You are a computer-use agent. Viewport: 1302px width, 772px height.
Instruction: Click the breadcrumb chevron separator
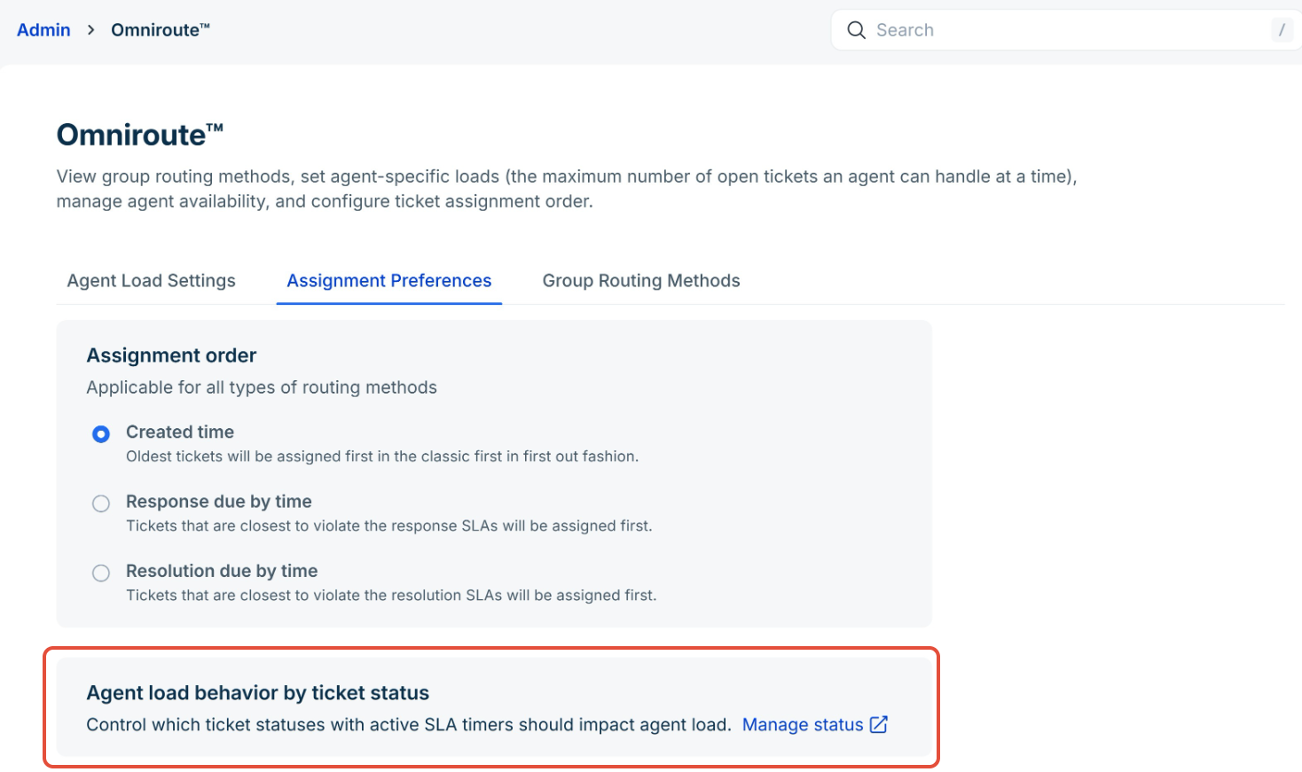[90, 30]
